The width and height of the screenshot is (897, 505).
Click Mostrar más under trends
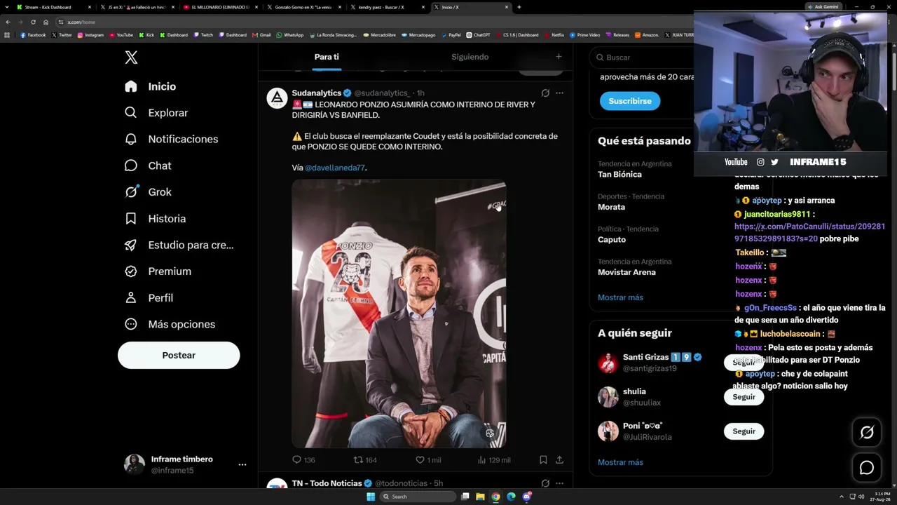click(620, 297)
